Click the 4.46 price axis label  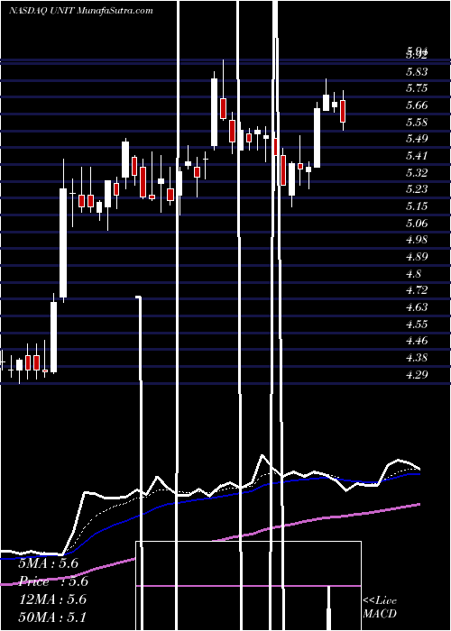tap(417, 341)
